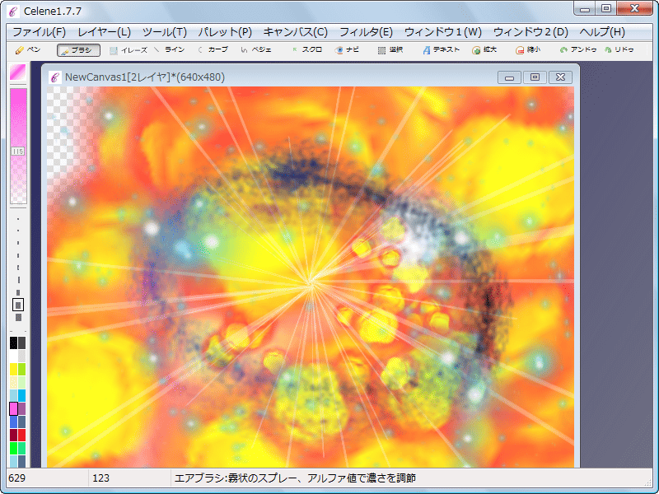Pick the bright yellow color swatch
This screenshot has height=494, width=659.
(x=13, y=369)
